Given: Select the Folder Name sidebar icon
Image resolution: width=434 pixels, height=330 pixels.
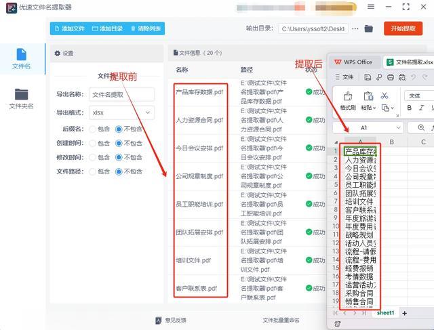Looking at the screenshot, I should pyautogui.click(x=21, y=99).
